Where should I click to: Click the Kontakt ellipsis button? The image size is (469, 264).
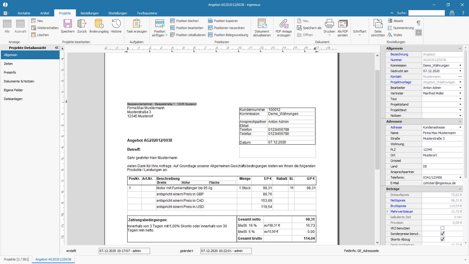(x=460, y=77)
